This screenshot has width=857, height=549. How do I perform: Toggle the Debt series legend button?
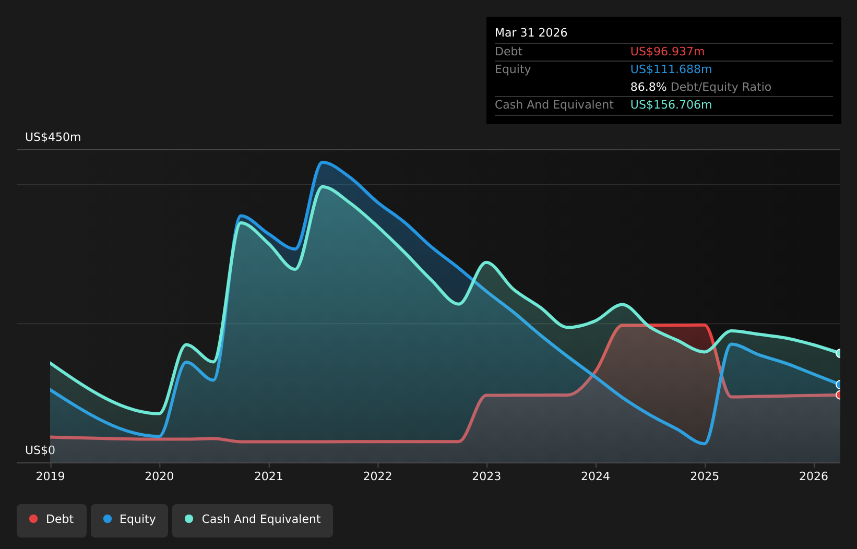(x=52, y=520)
